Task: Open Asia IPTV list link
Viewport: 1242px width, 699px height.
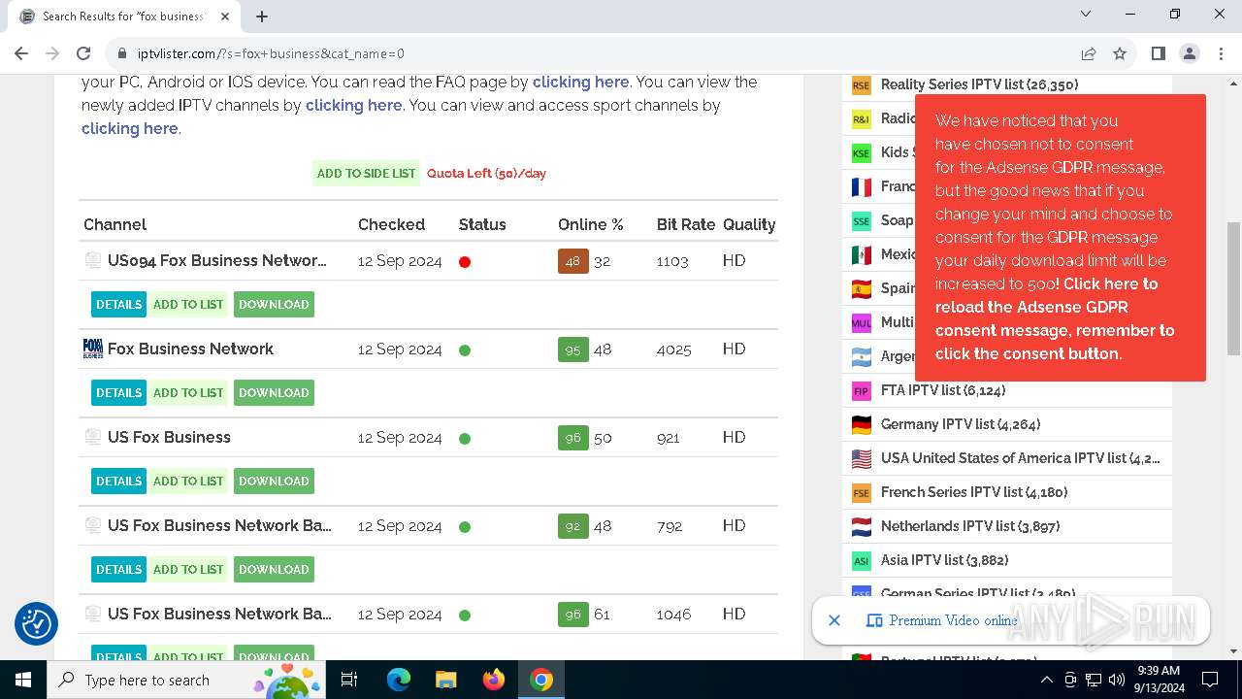Action: tap(944, 560)
